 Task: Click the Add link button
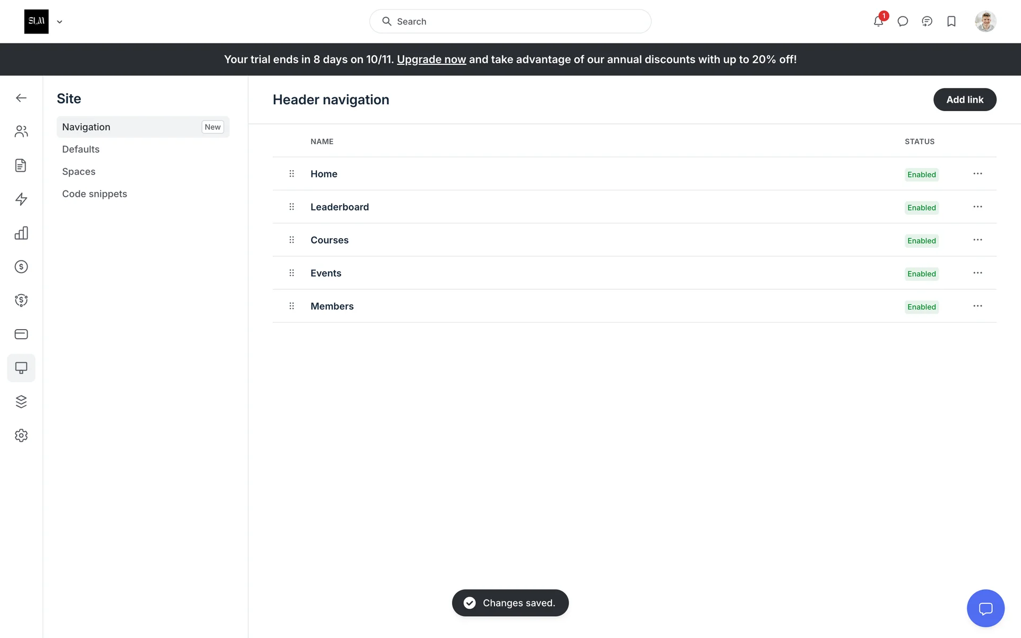click(x=965, y=99)
